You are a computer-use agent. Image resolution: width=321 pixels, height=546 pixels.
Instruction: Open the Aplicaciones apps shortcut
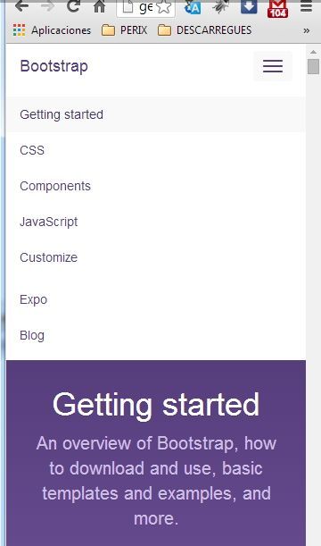(x=52, y=30)
